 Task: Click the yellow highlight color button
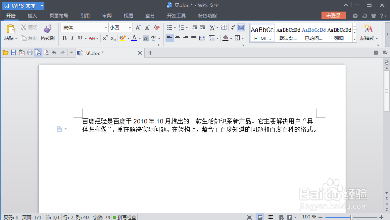pyautogui.click(x=122, y=38)
